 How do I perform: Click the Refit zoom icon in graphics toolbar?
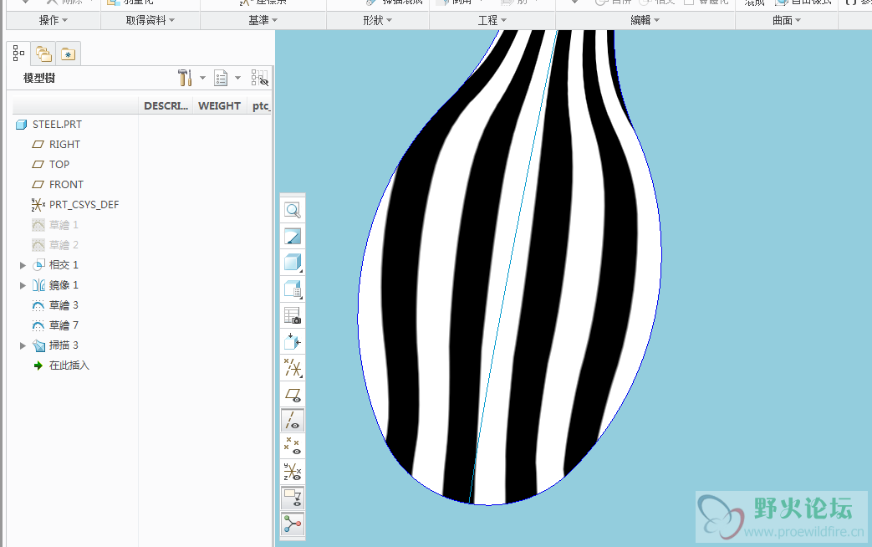point(293,211)
